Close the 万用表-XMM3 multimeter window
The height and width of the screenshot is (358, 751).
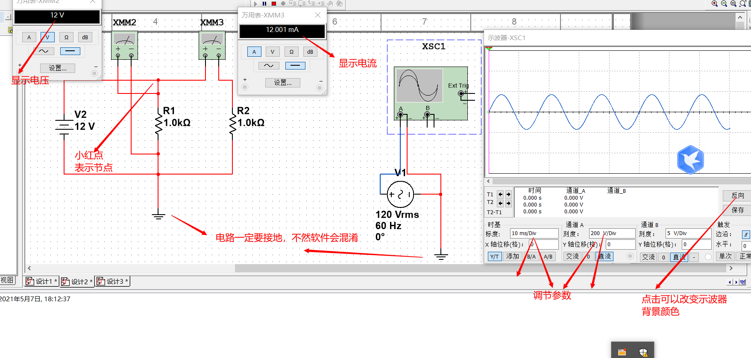318,15
